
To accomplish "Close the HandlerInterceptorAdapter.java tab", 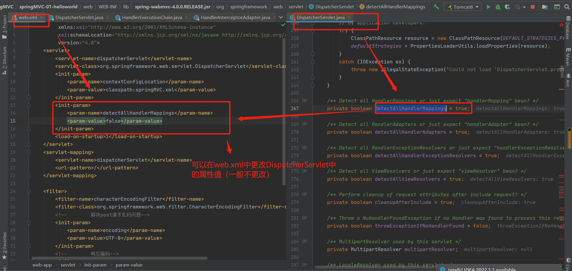I will 274,18.
